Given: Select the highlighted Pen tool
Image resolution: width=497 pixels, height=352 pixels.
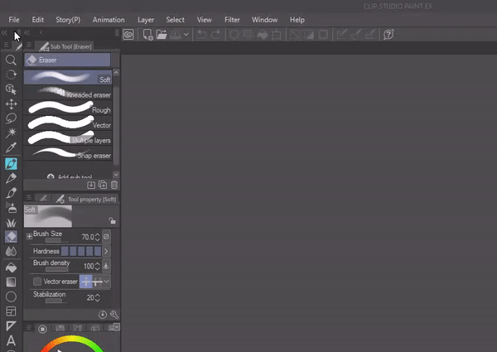Looking at the screenshot, I should coord(11,164).
